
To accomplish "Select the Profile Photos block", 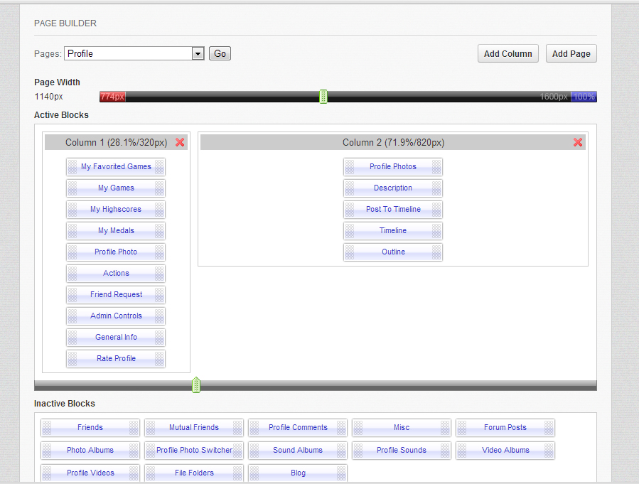I will [x=393, y=166].
